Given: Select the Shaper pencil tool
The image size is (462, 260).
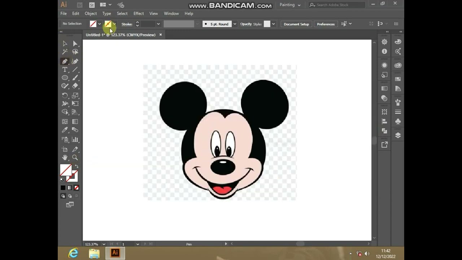Looking at the screenshot, I should 65,86.
